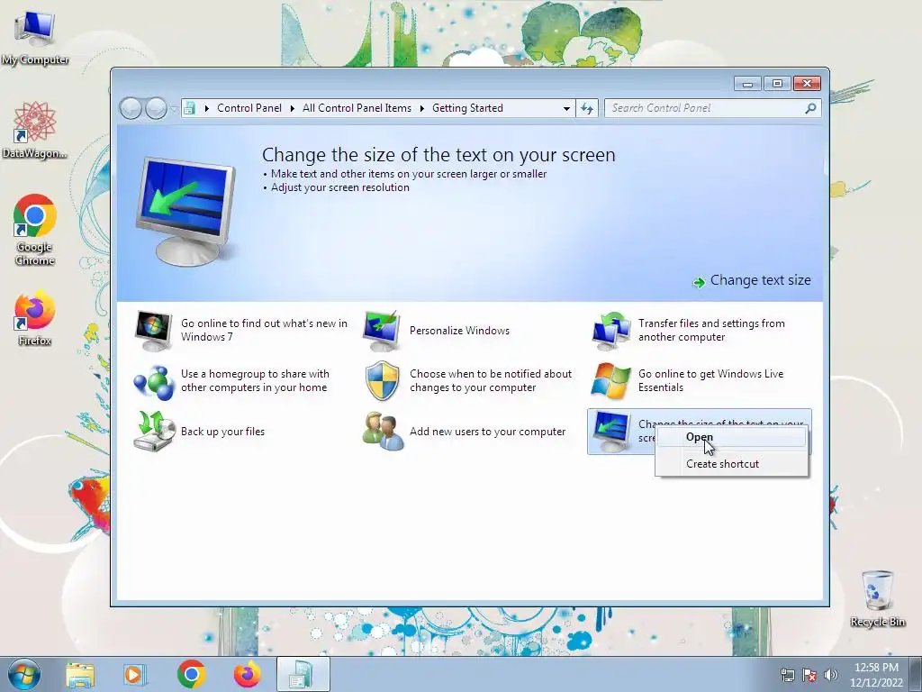Open the DataWagon desktop shortcut
This screenshot has height=692, width=922.
[x=35, y=130]
